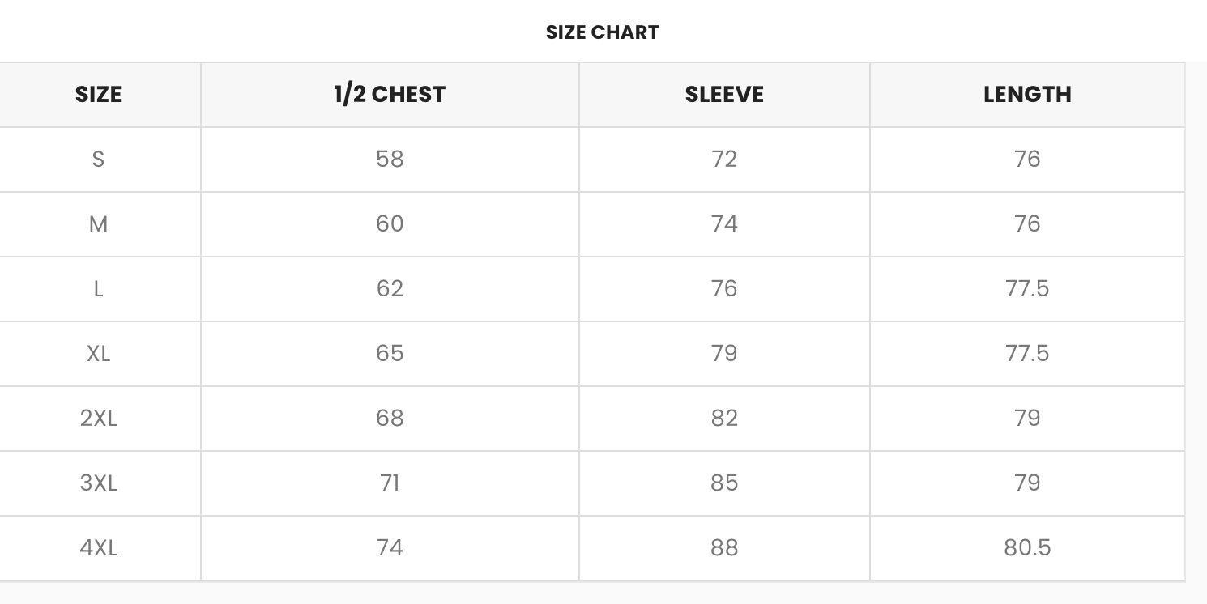Viewport: 1207px width, 604px height.
Task: Select the S size row label
Action: 98,160
